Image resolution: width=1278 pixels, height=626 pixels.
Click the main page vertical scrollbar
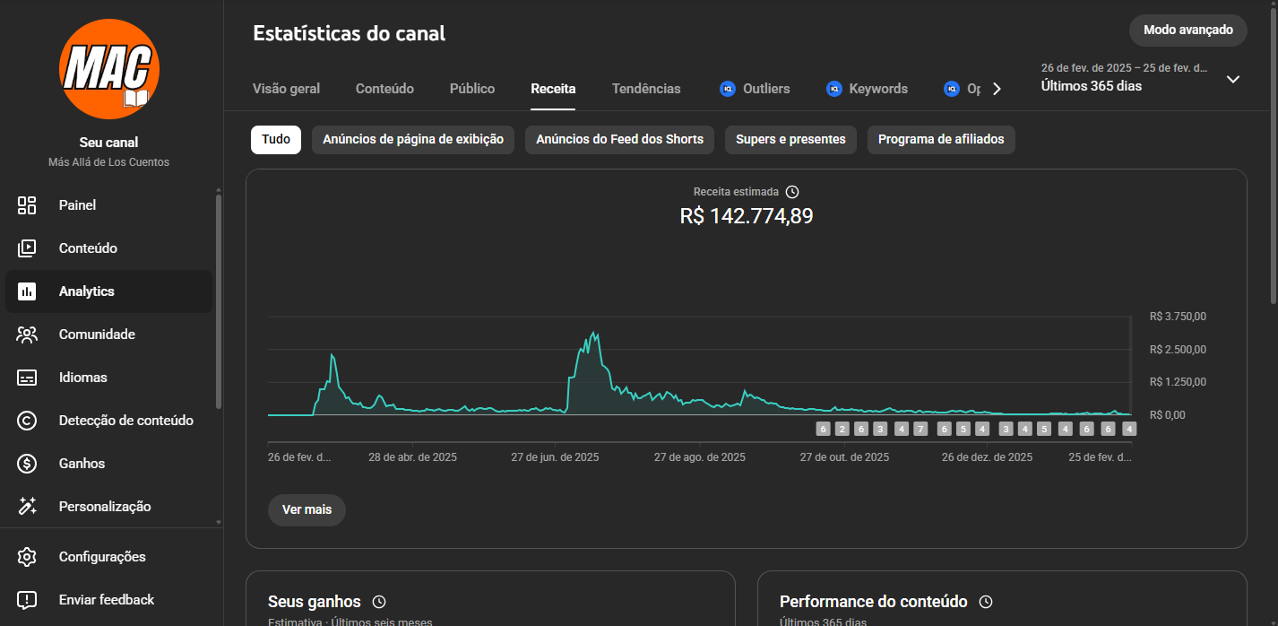(x=1273, y=157)
